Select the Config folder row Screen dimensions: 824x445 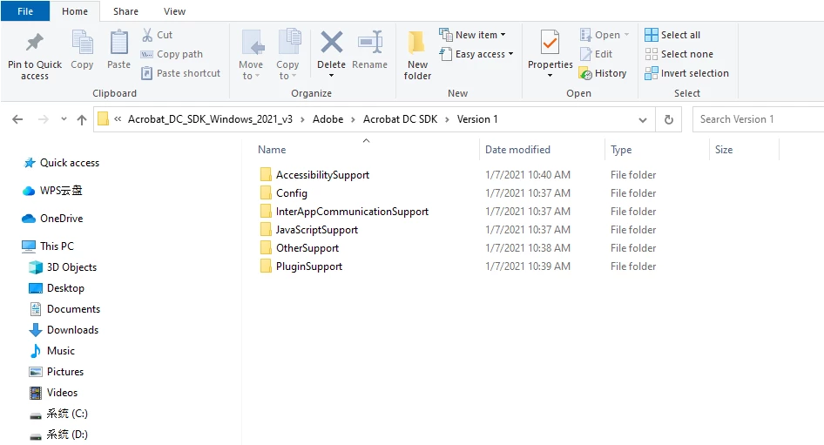457,192
